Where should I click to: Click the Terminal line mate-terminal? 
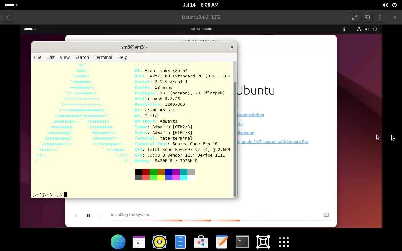point(164,138)
